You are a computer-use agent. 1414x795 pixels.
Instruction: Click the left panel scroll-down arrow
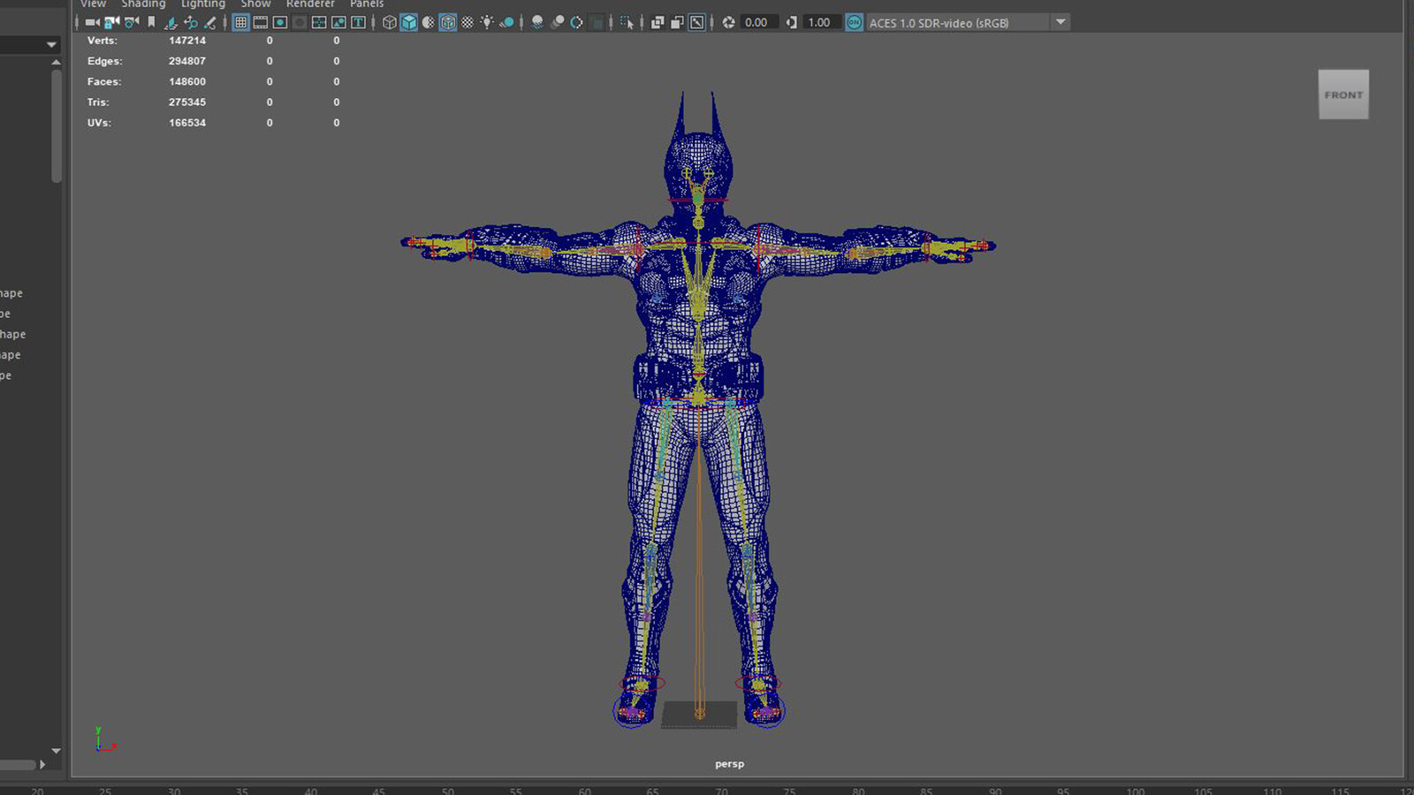point(56,751)
